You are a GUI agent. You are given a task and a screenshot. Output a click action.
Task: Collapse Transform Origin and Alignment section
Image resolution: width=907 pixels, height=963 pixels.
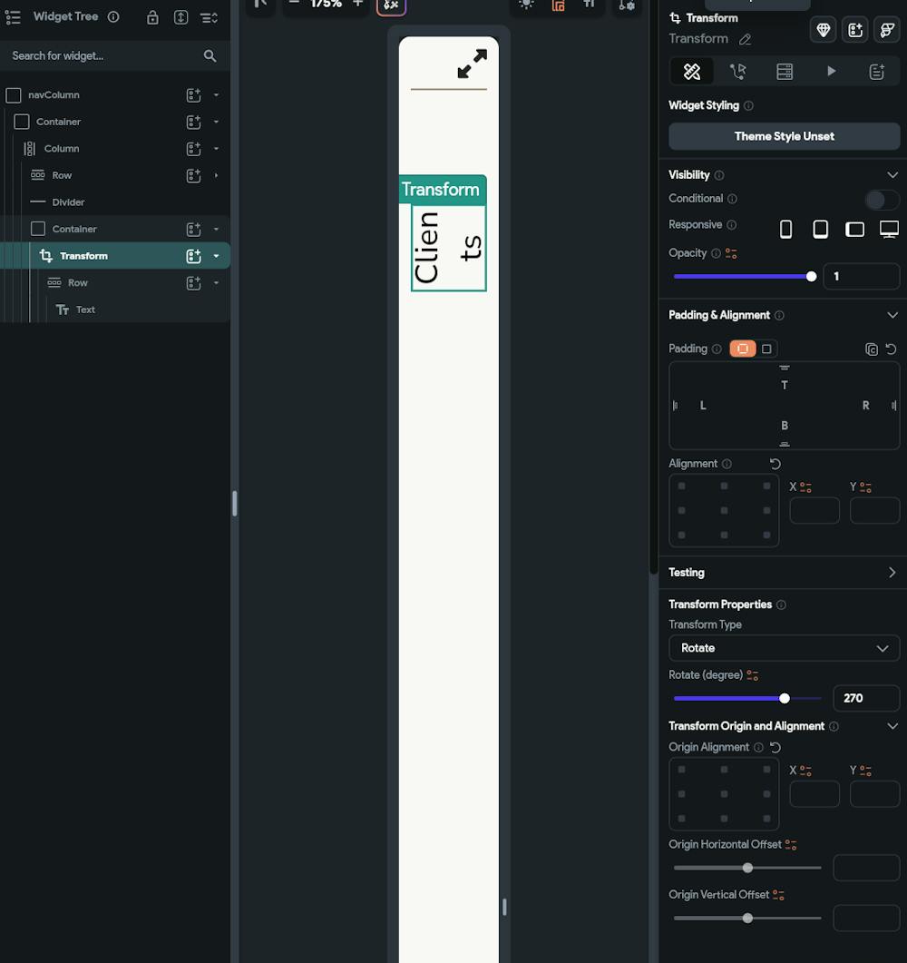click(892, 726)
